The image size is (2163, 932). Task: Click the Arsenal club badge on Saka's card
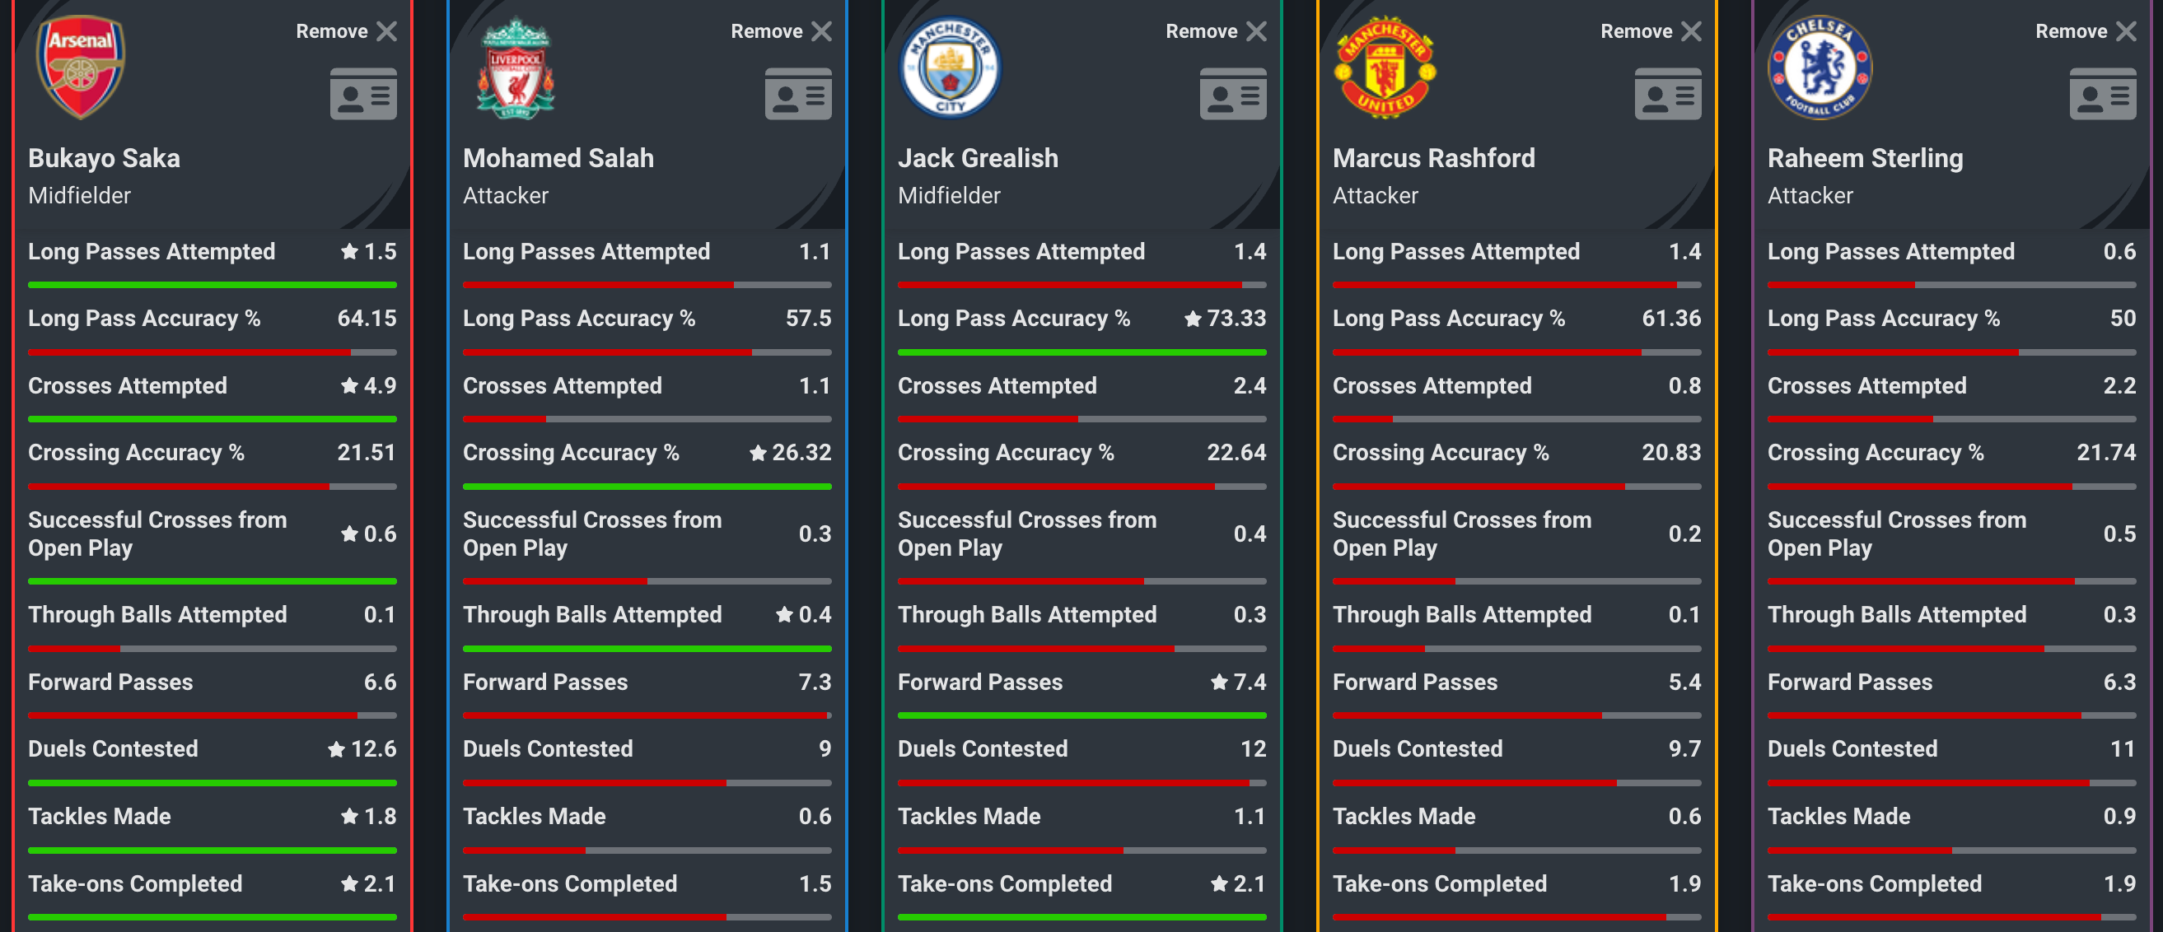coord(81,68)
